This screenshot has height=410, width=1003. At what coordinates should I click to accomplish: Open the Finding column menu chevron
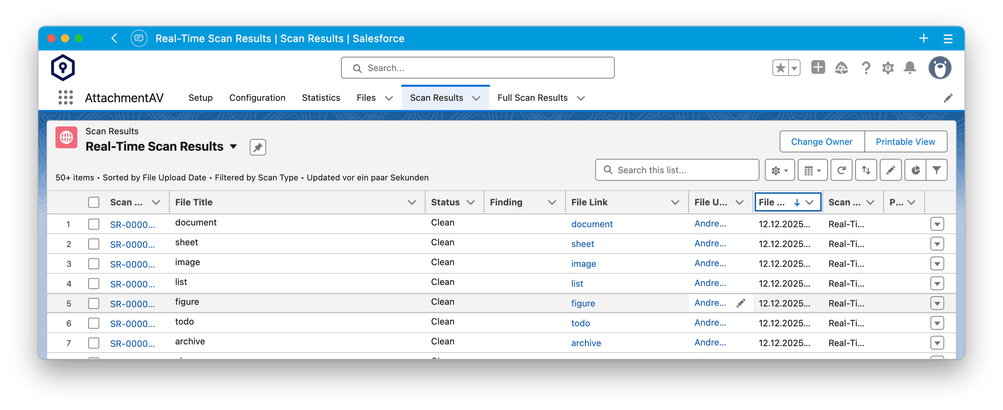[552, 202]
